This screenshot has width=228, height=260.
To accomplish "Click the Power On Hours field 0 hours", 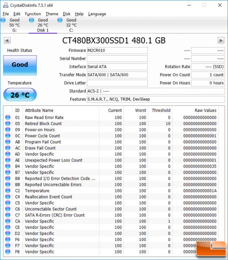I will (x=208, y=83).
